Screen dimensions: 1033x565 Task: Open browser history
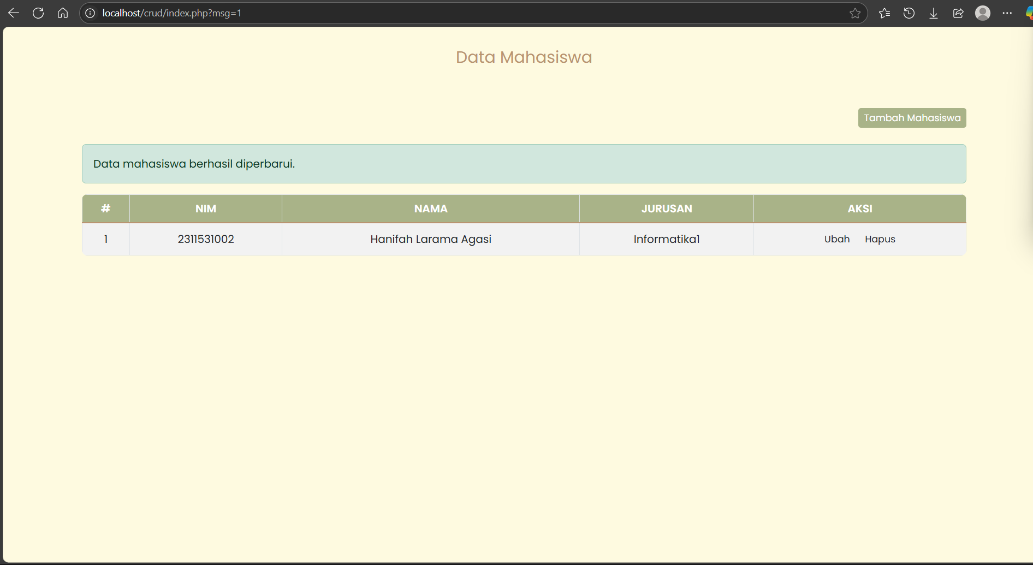[909, 13]
